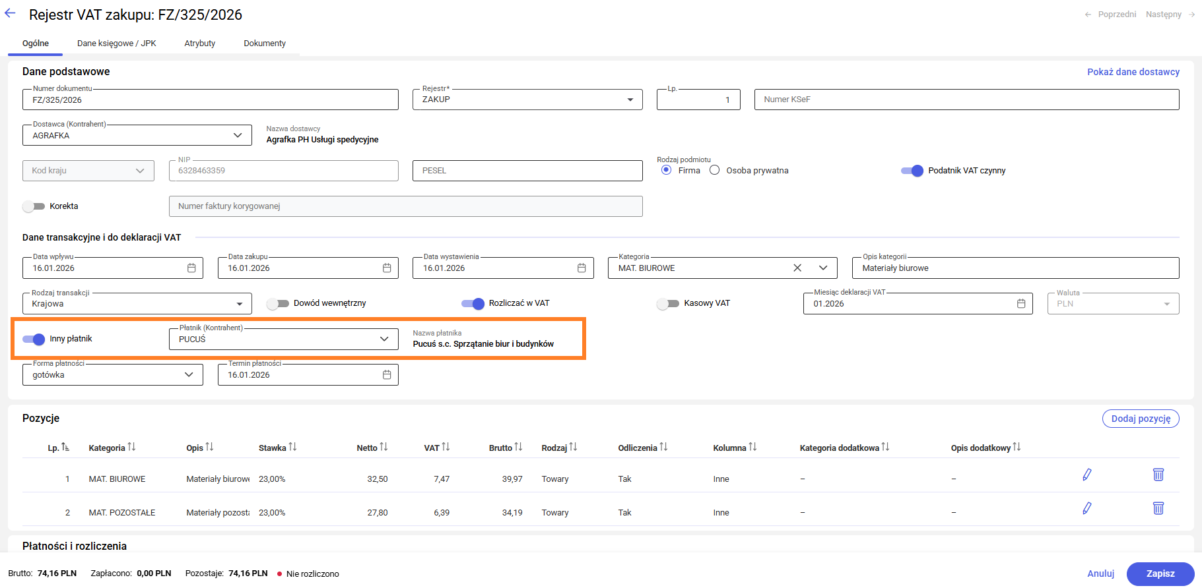Select the Osoba prywatna radio option
The height and width of the screenshot is (588, 1202).
[x=714, y=170]
